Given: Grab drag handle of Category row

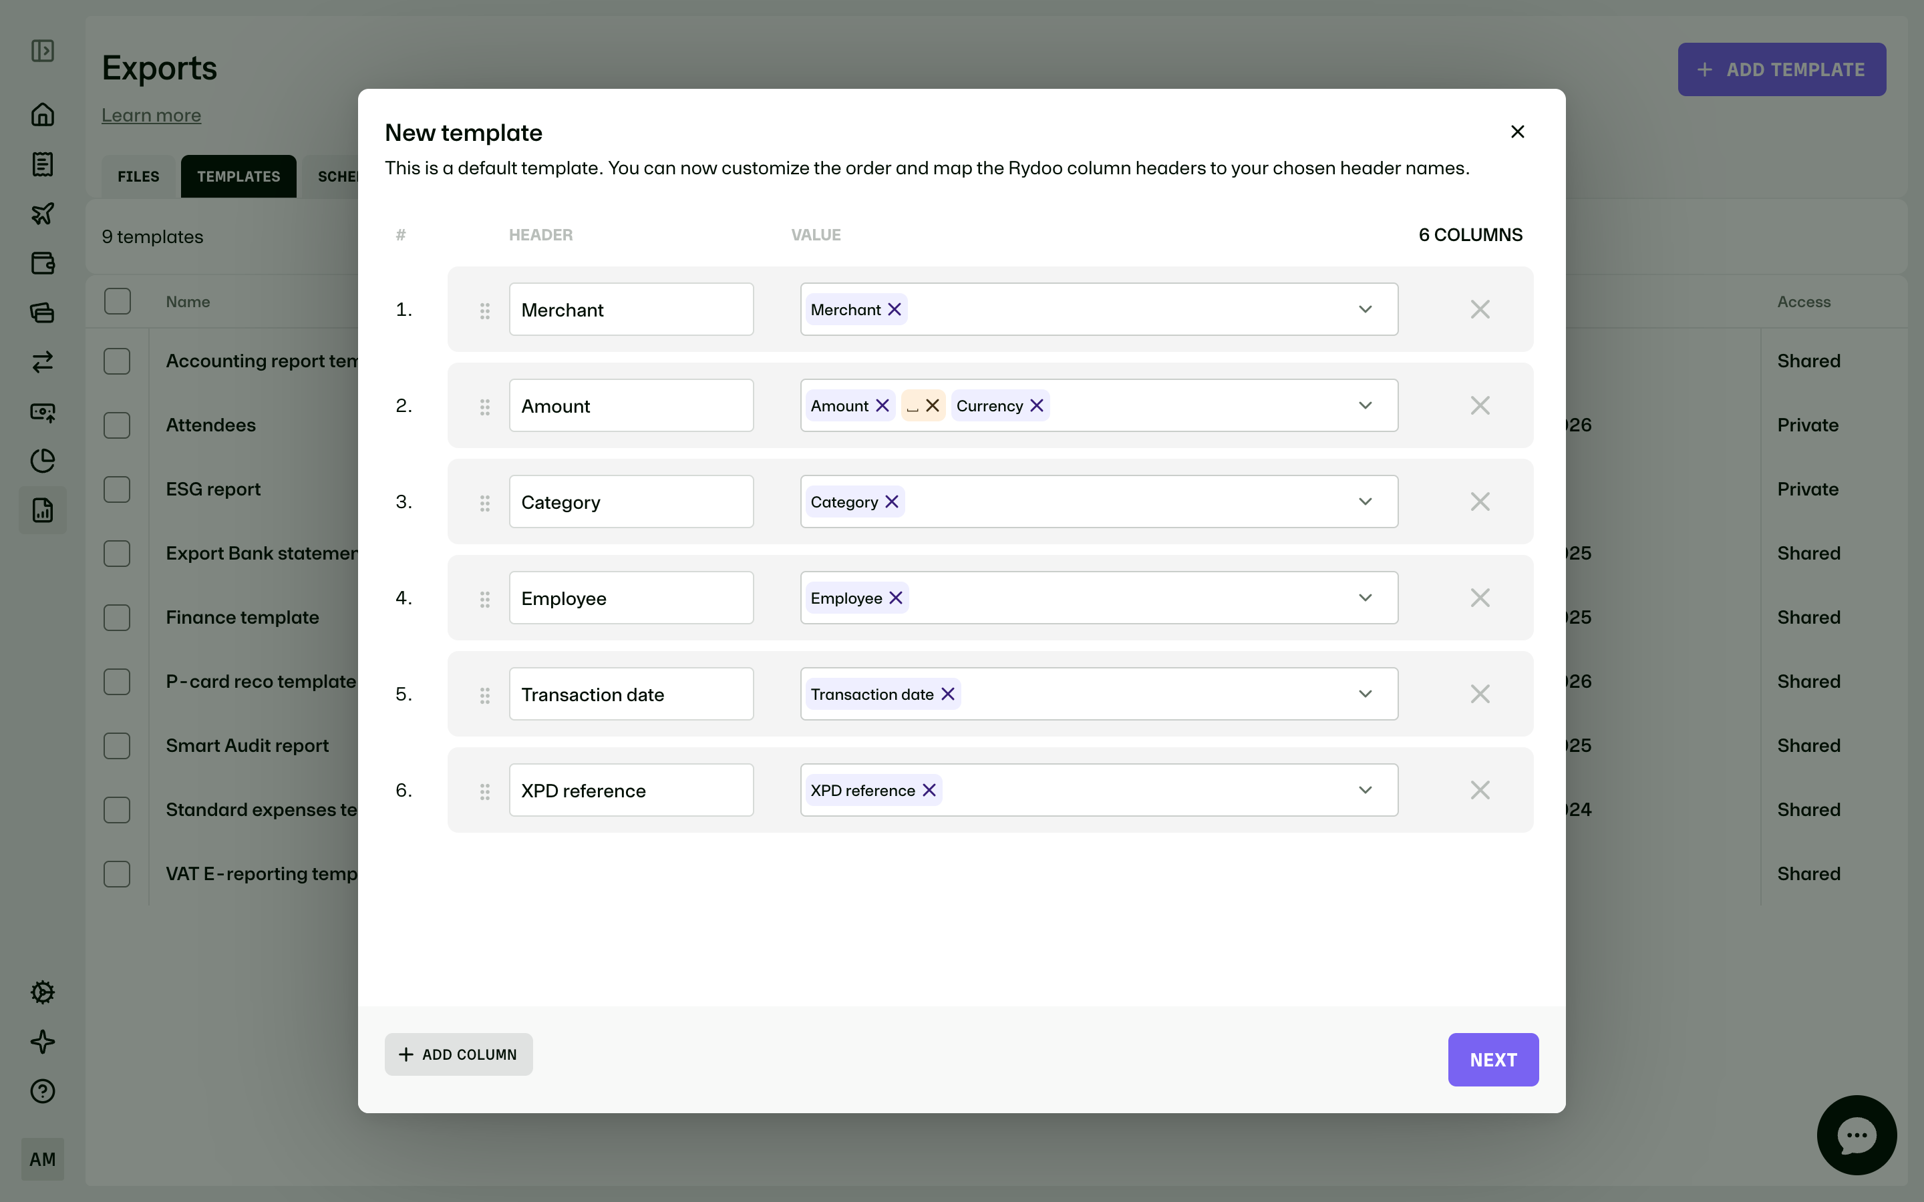Looking at the screenshot, I should (484, 502).
